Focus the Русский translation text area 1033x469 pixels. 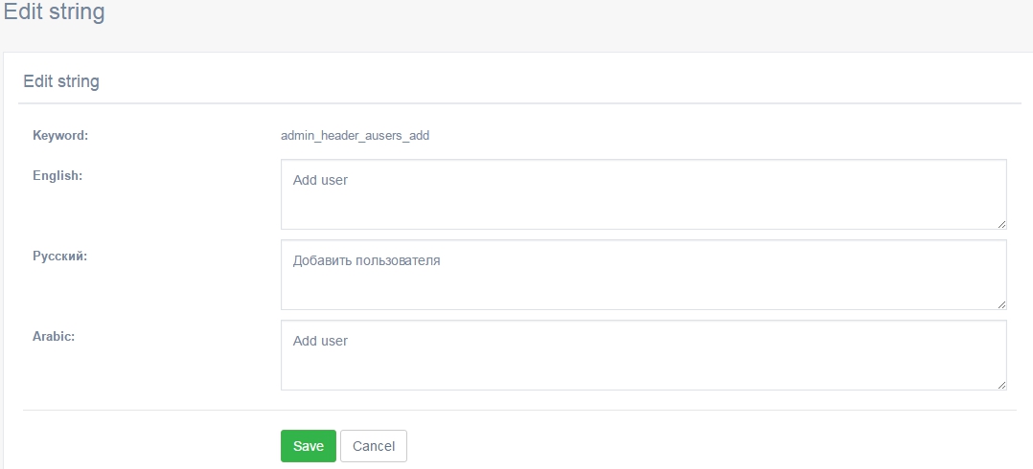pos(644,275)
